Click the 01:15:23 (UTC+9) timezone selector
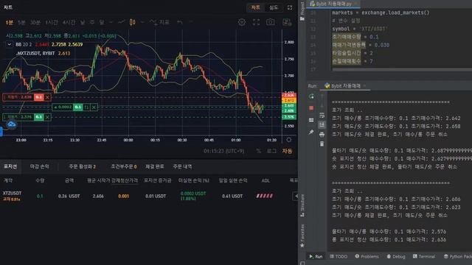472x265 pixels. (x=223, y=151)
